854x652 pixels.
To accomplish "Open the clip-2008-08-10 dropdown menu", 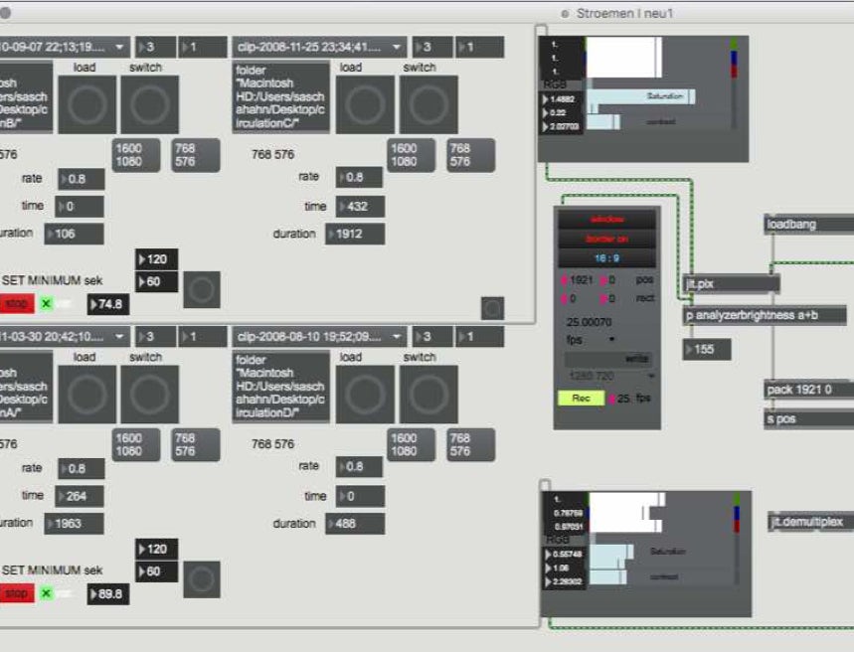I will (319, 336).
